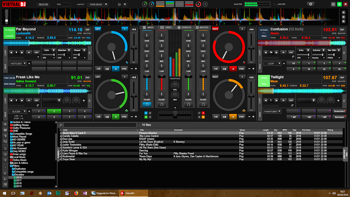Pause/stop deck 1
Viewport: 350px width, 197px height.
(x=107, y=69)
